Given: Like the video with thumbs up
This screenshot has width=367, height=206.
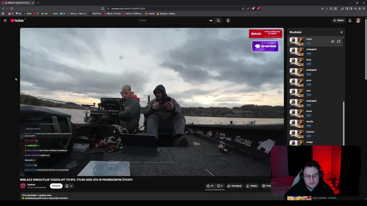Looking at the screenshot, I should [210, 186].
